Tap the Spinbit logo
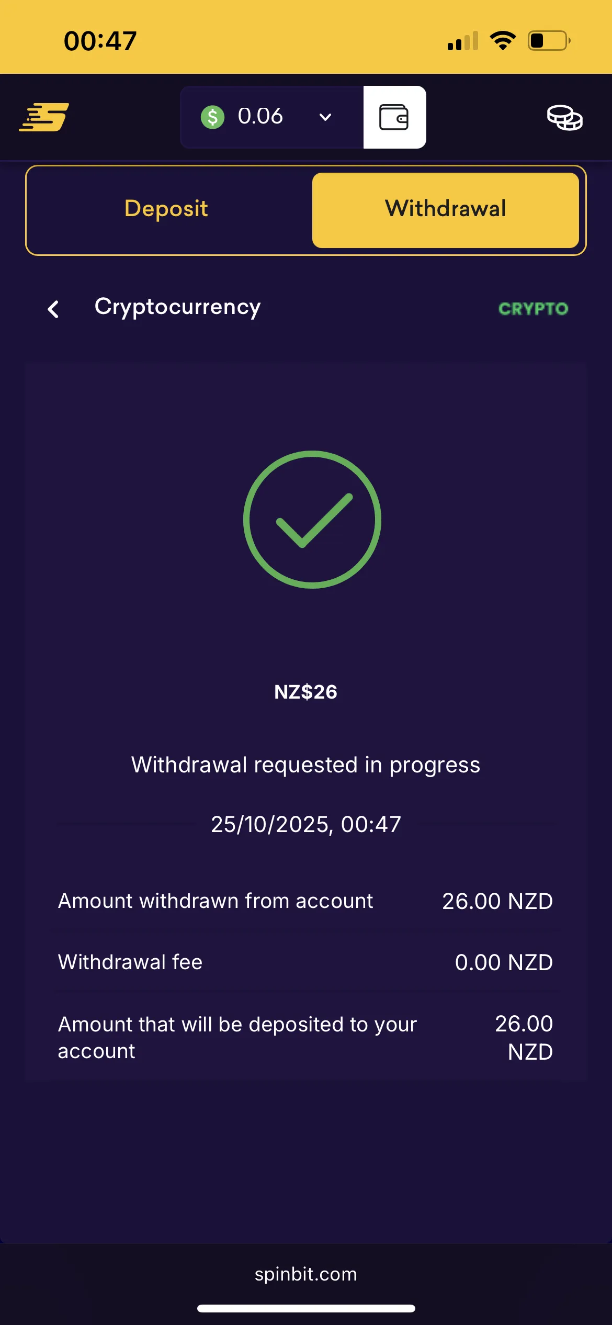Screen dimensions: 612x1325 pos(44,117)
